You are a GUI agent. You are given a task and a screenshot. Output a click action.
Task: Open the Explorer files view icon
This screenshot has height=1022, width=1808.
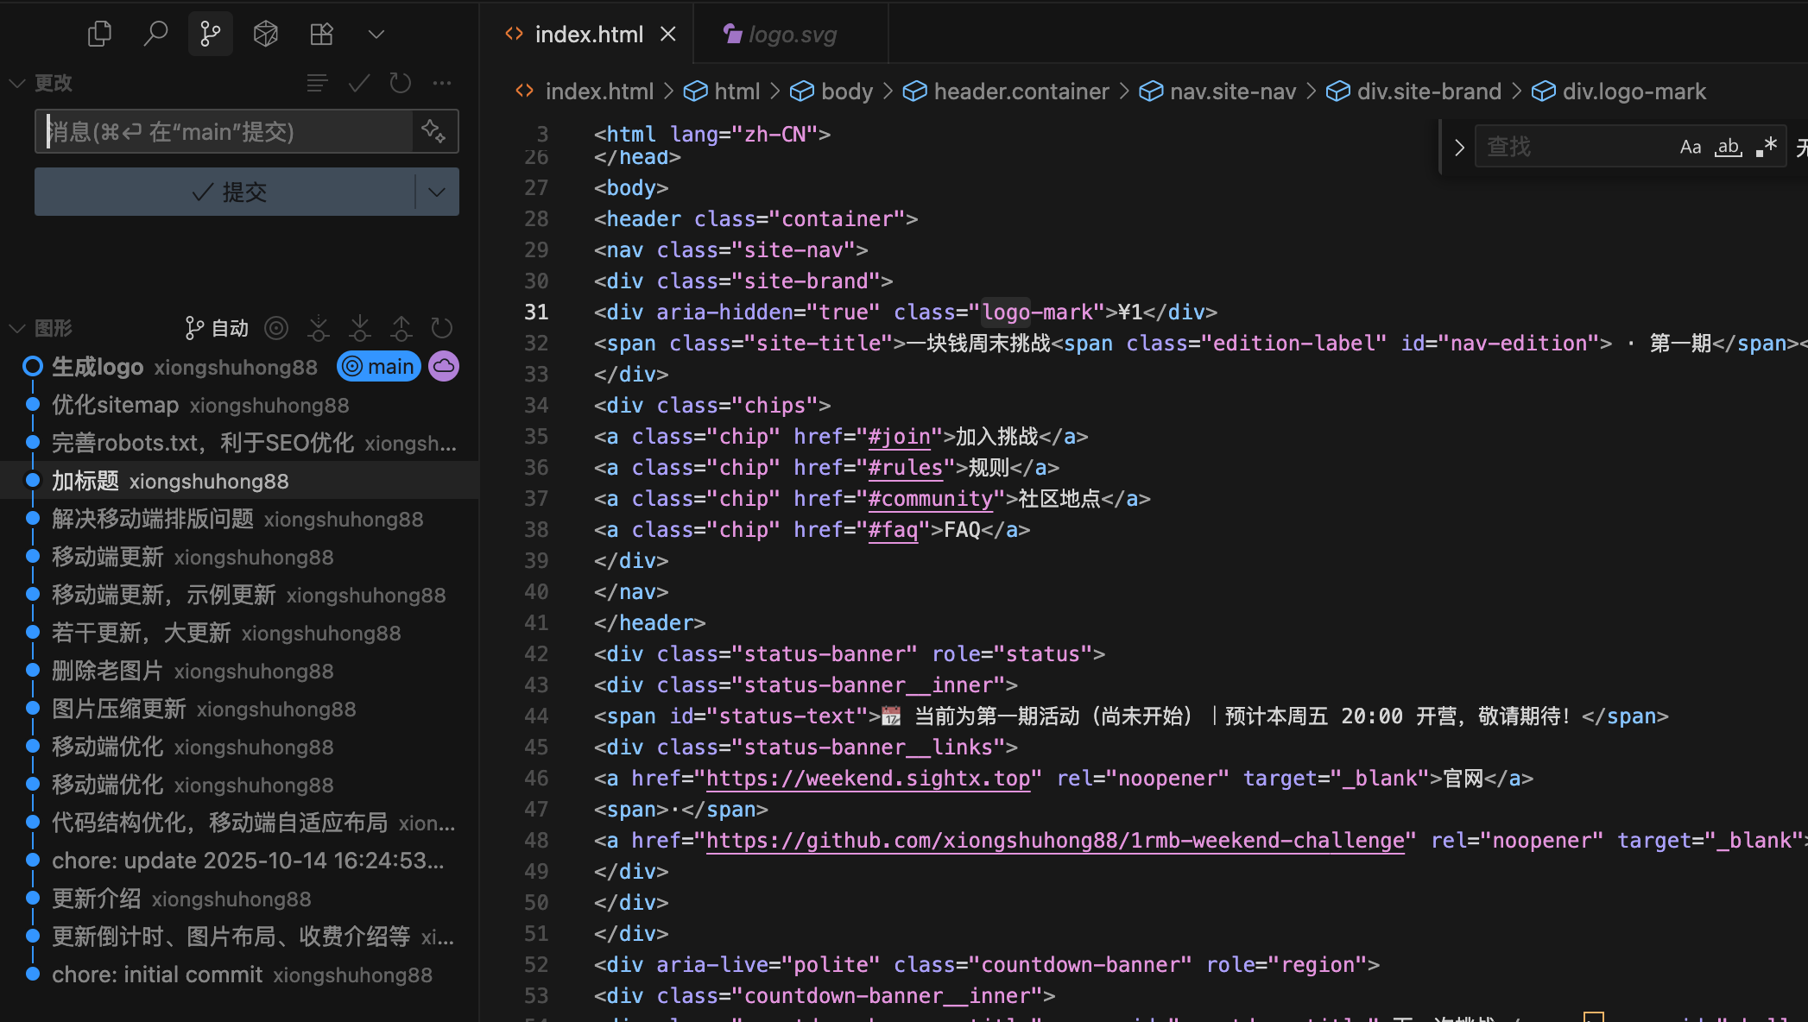100,35
